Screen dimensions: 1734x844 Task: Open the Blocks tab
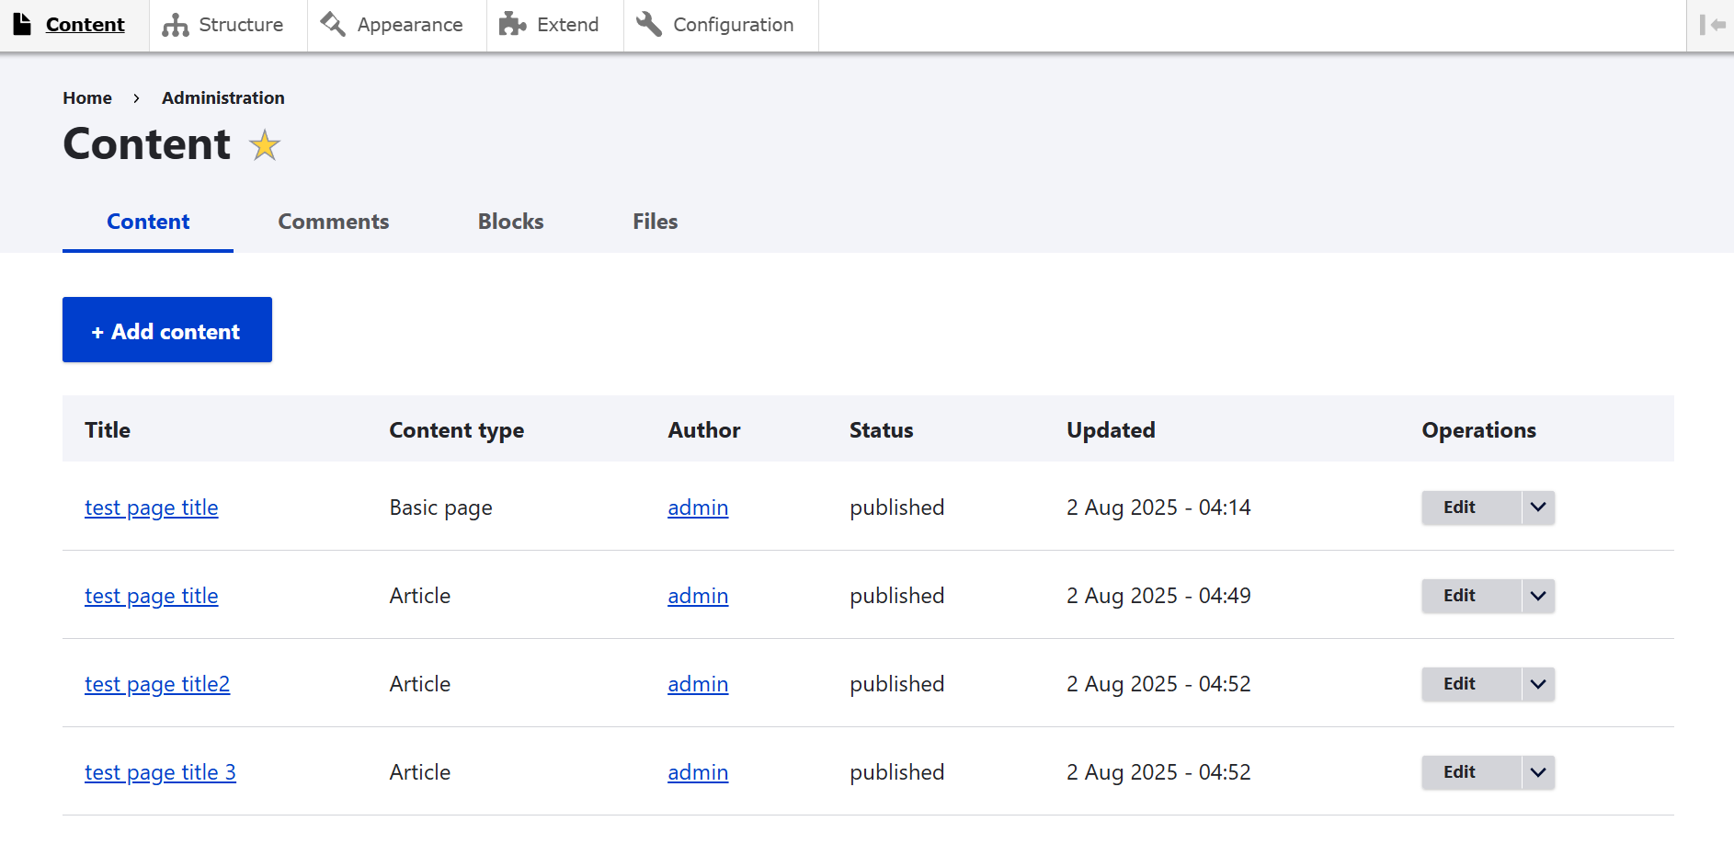[510, 222]
